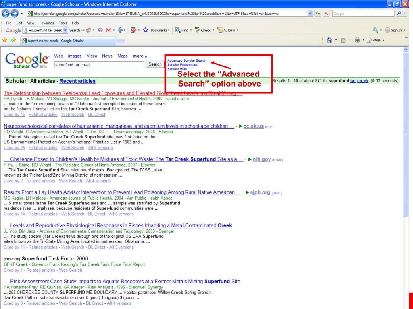Open the Bookmarks dropdown in toolbar
413x309 pixels.
160,30
